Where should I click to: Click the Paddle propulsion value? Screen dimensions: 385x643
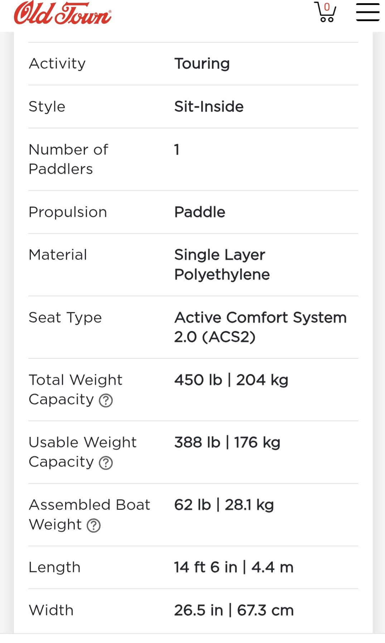(x=200, y=212)
